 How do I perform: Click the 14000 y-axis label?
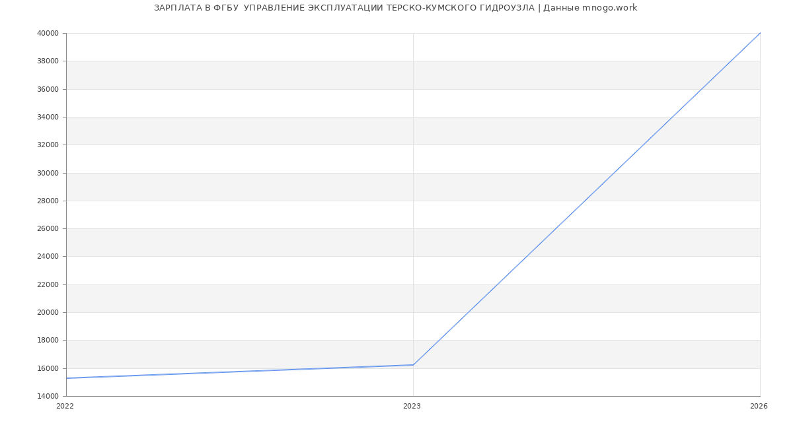point(48,396)
